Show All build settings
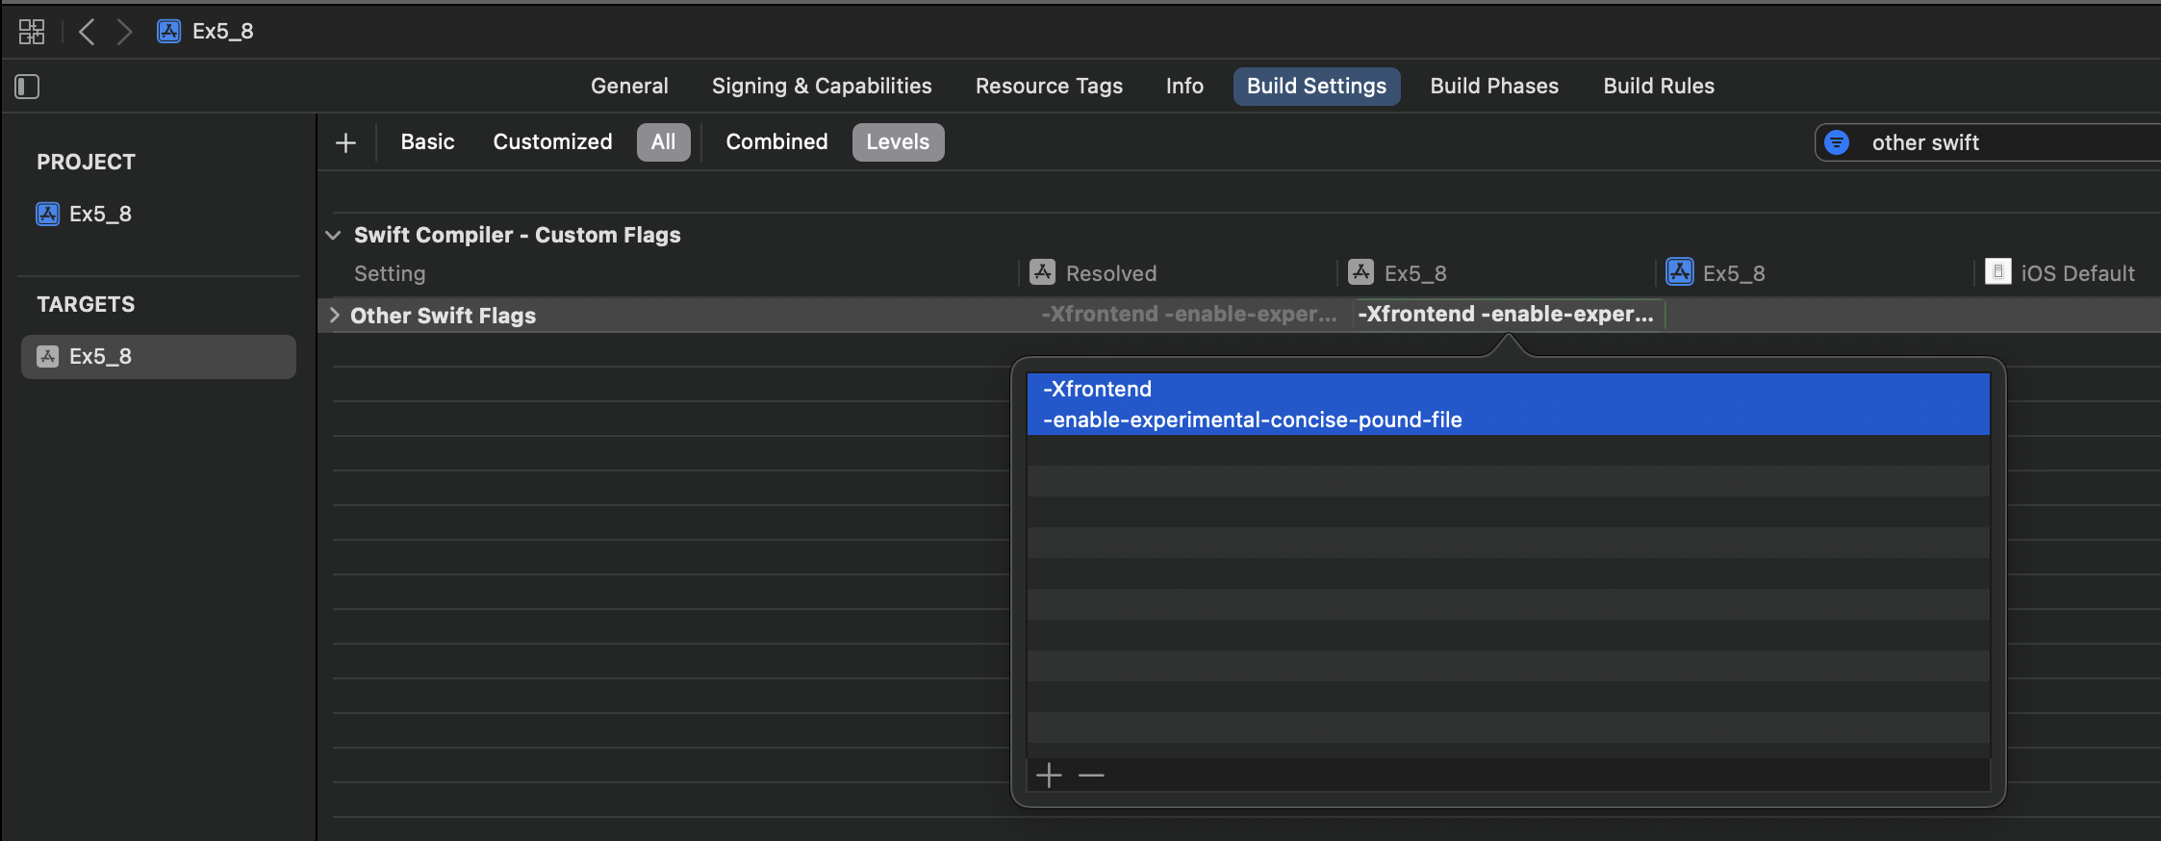The width and height of the screenshot is (2161, 841). pyautogui.click(x=663, y=142)
